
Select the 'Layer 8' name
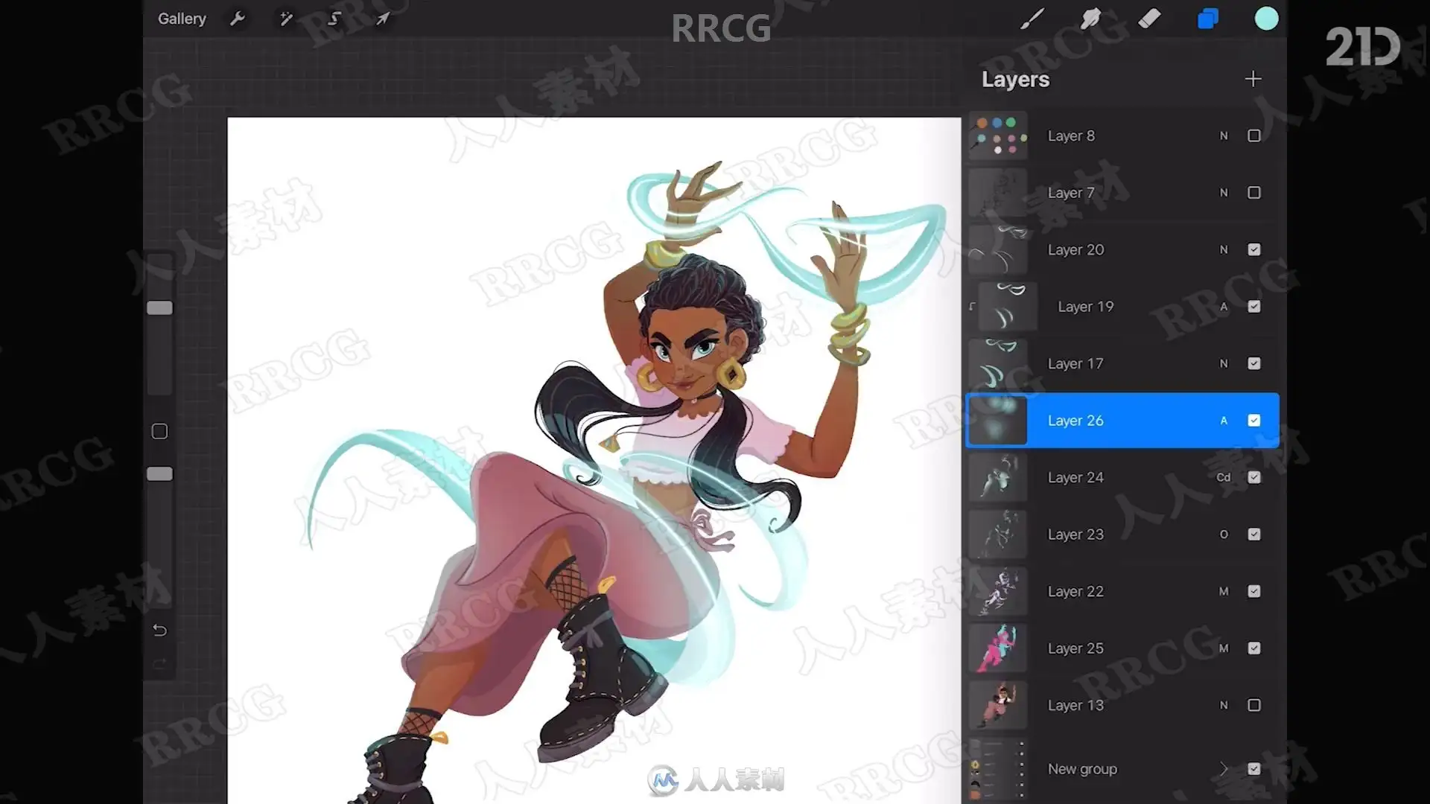click(x=1071, y=135)
